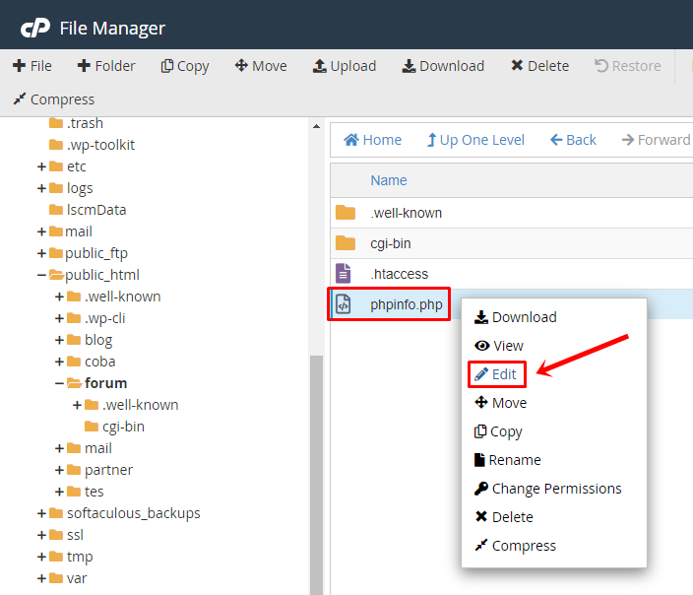This screenshot has width=693, height=595.
Task: Expand the softaculous_backups folder
Action: pos(41,513)
